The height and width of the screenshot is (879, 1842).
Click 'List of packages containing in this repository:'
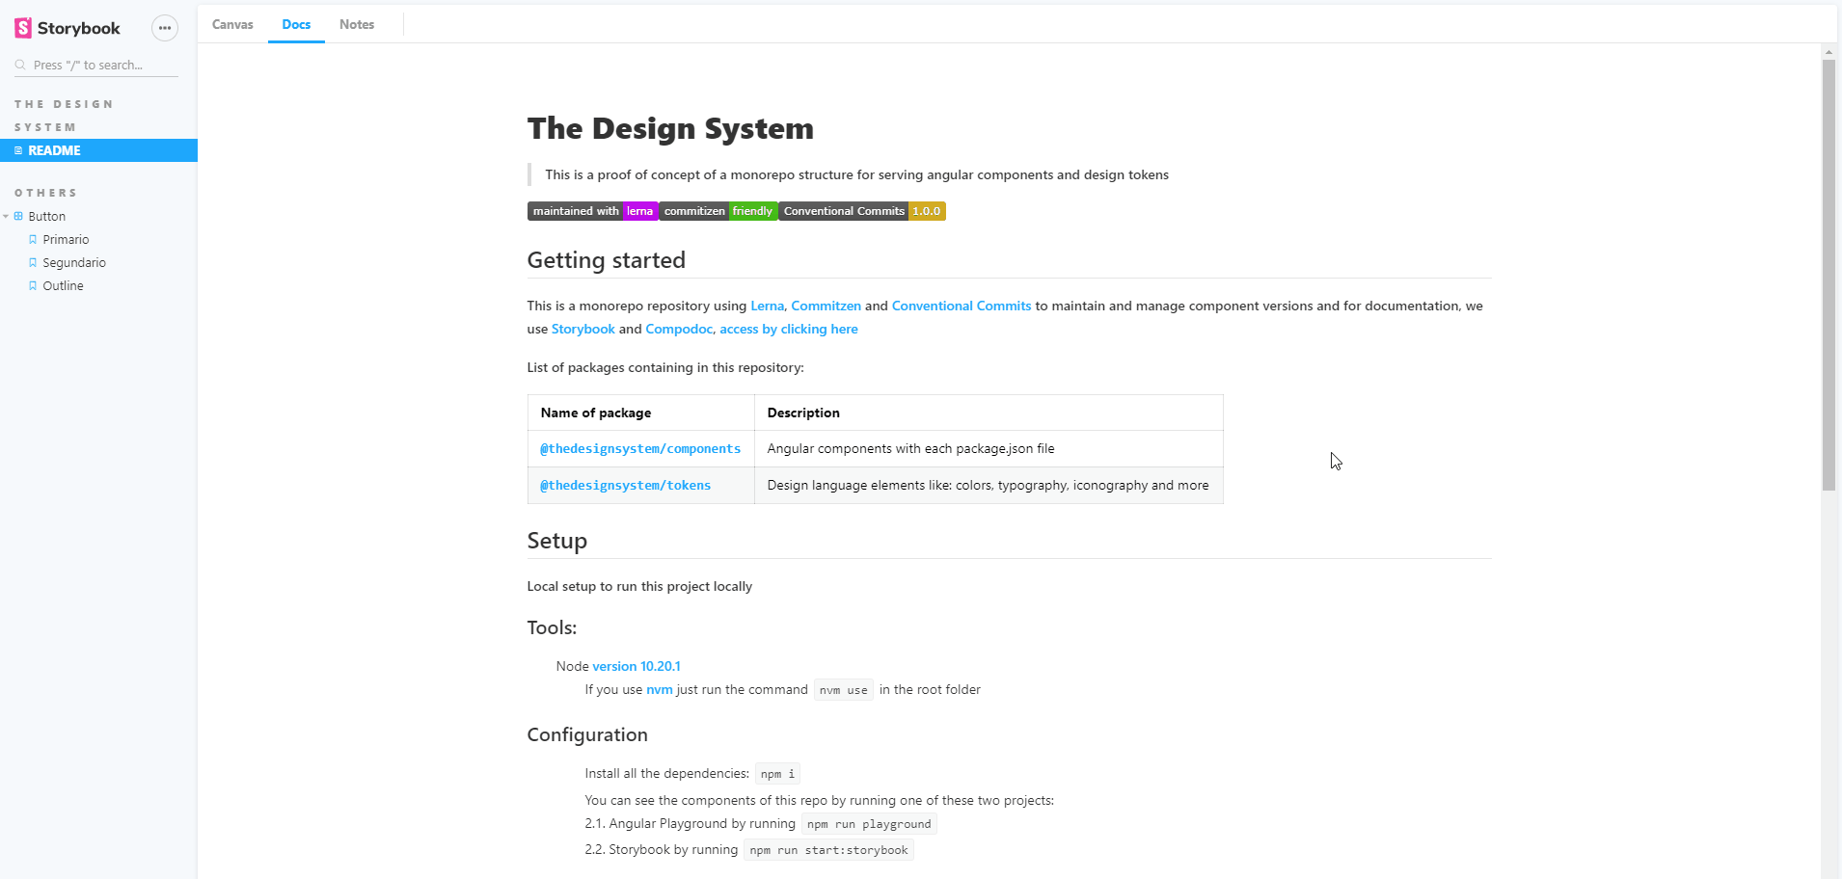(665, 367)
